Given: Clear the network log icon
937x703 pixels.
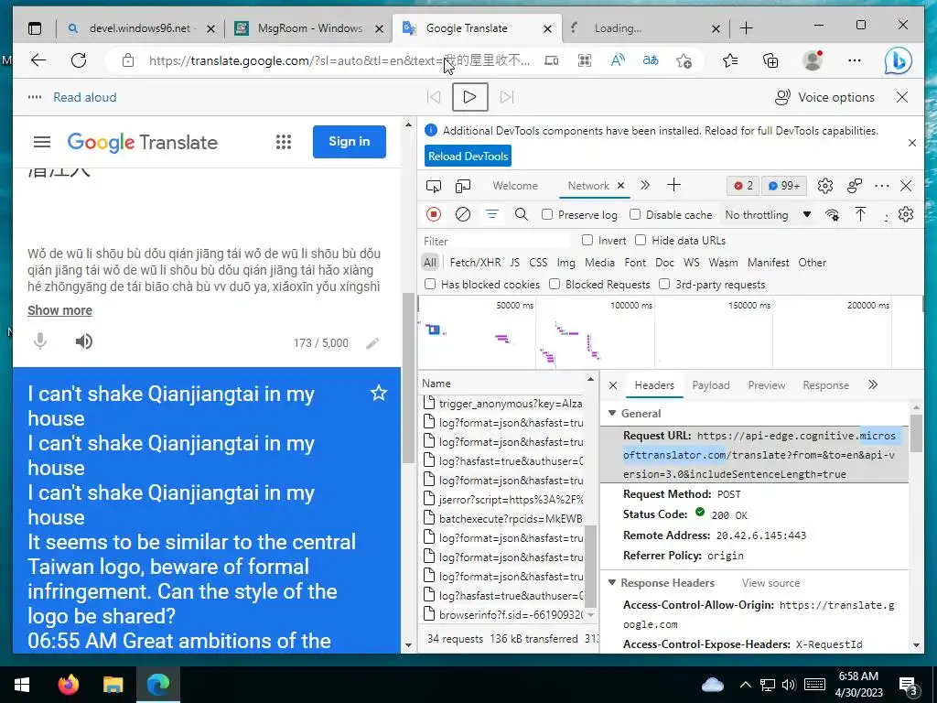Looking at the screenshot, I should [x=462, y=214].
